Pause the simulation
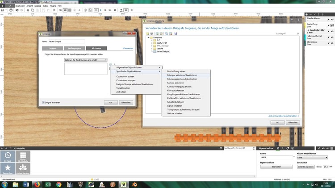 tap(96, 10)
